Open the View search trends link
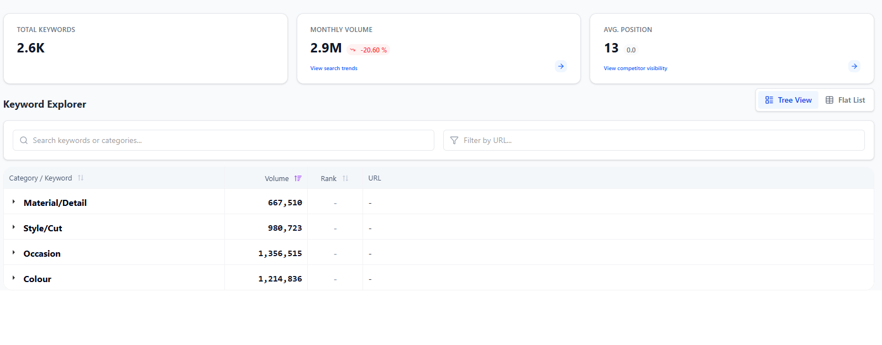Image resolution: width=882 pixels, height=345 pixels. 334,68
